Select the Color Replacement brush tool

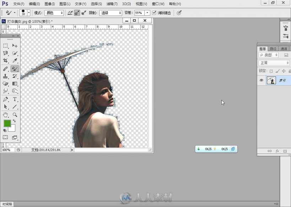15,69
